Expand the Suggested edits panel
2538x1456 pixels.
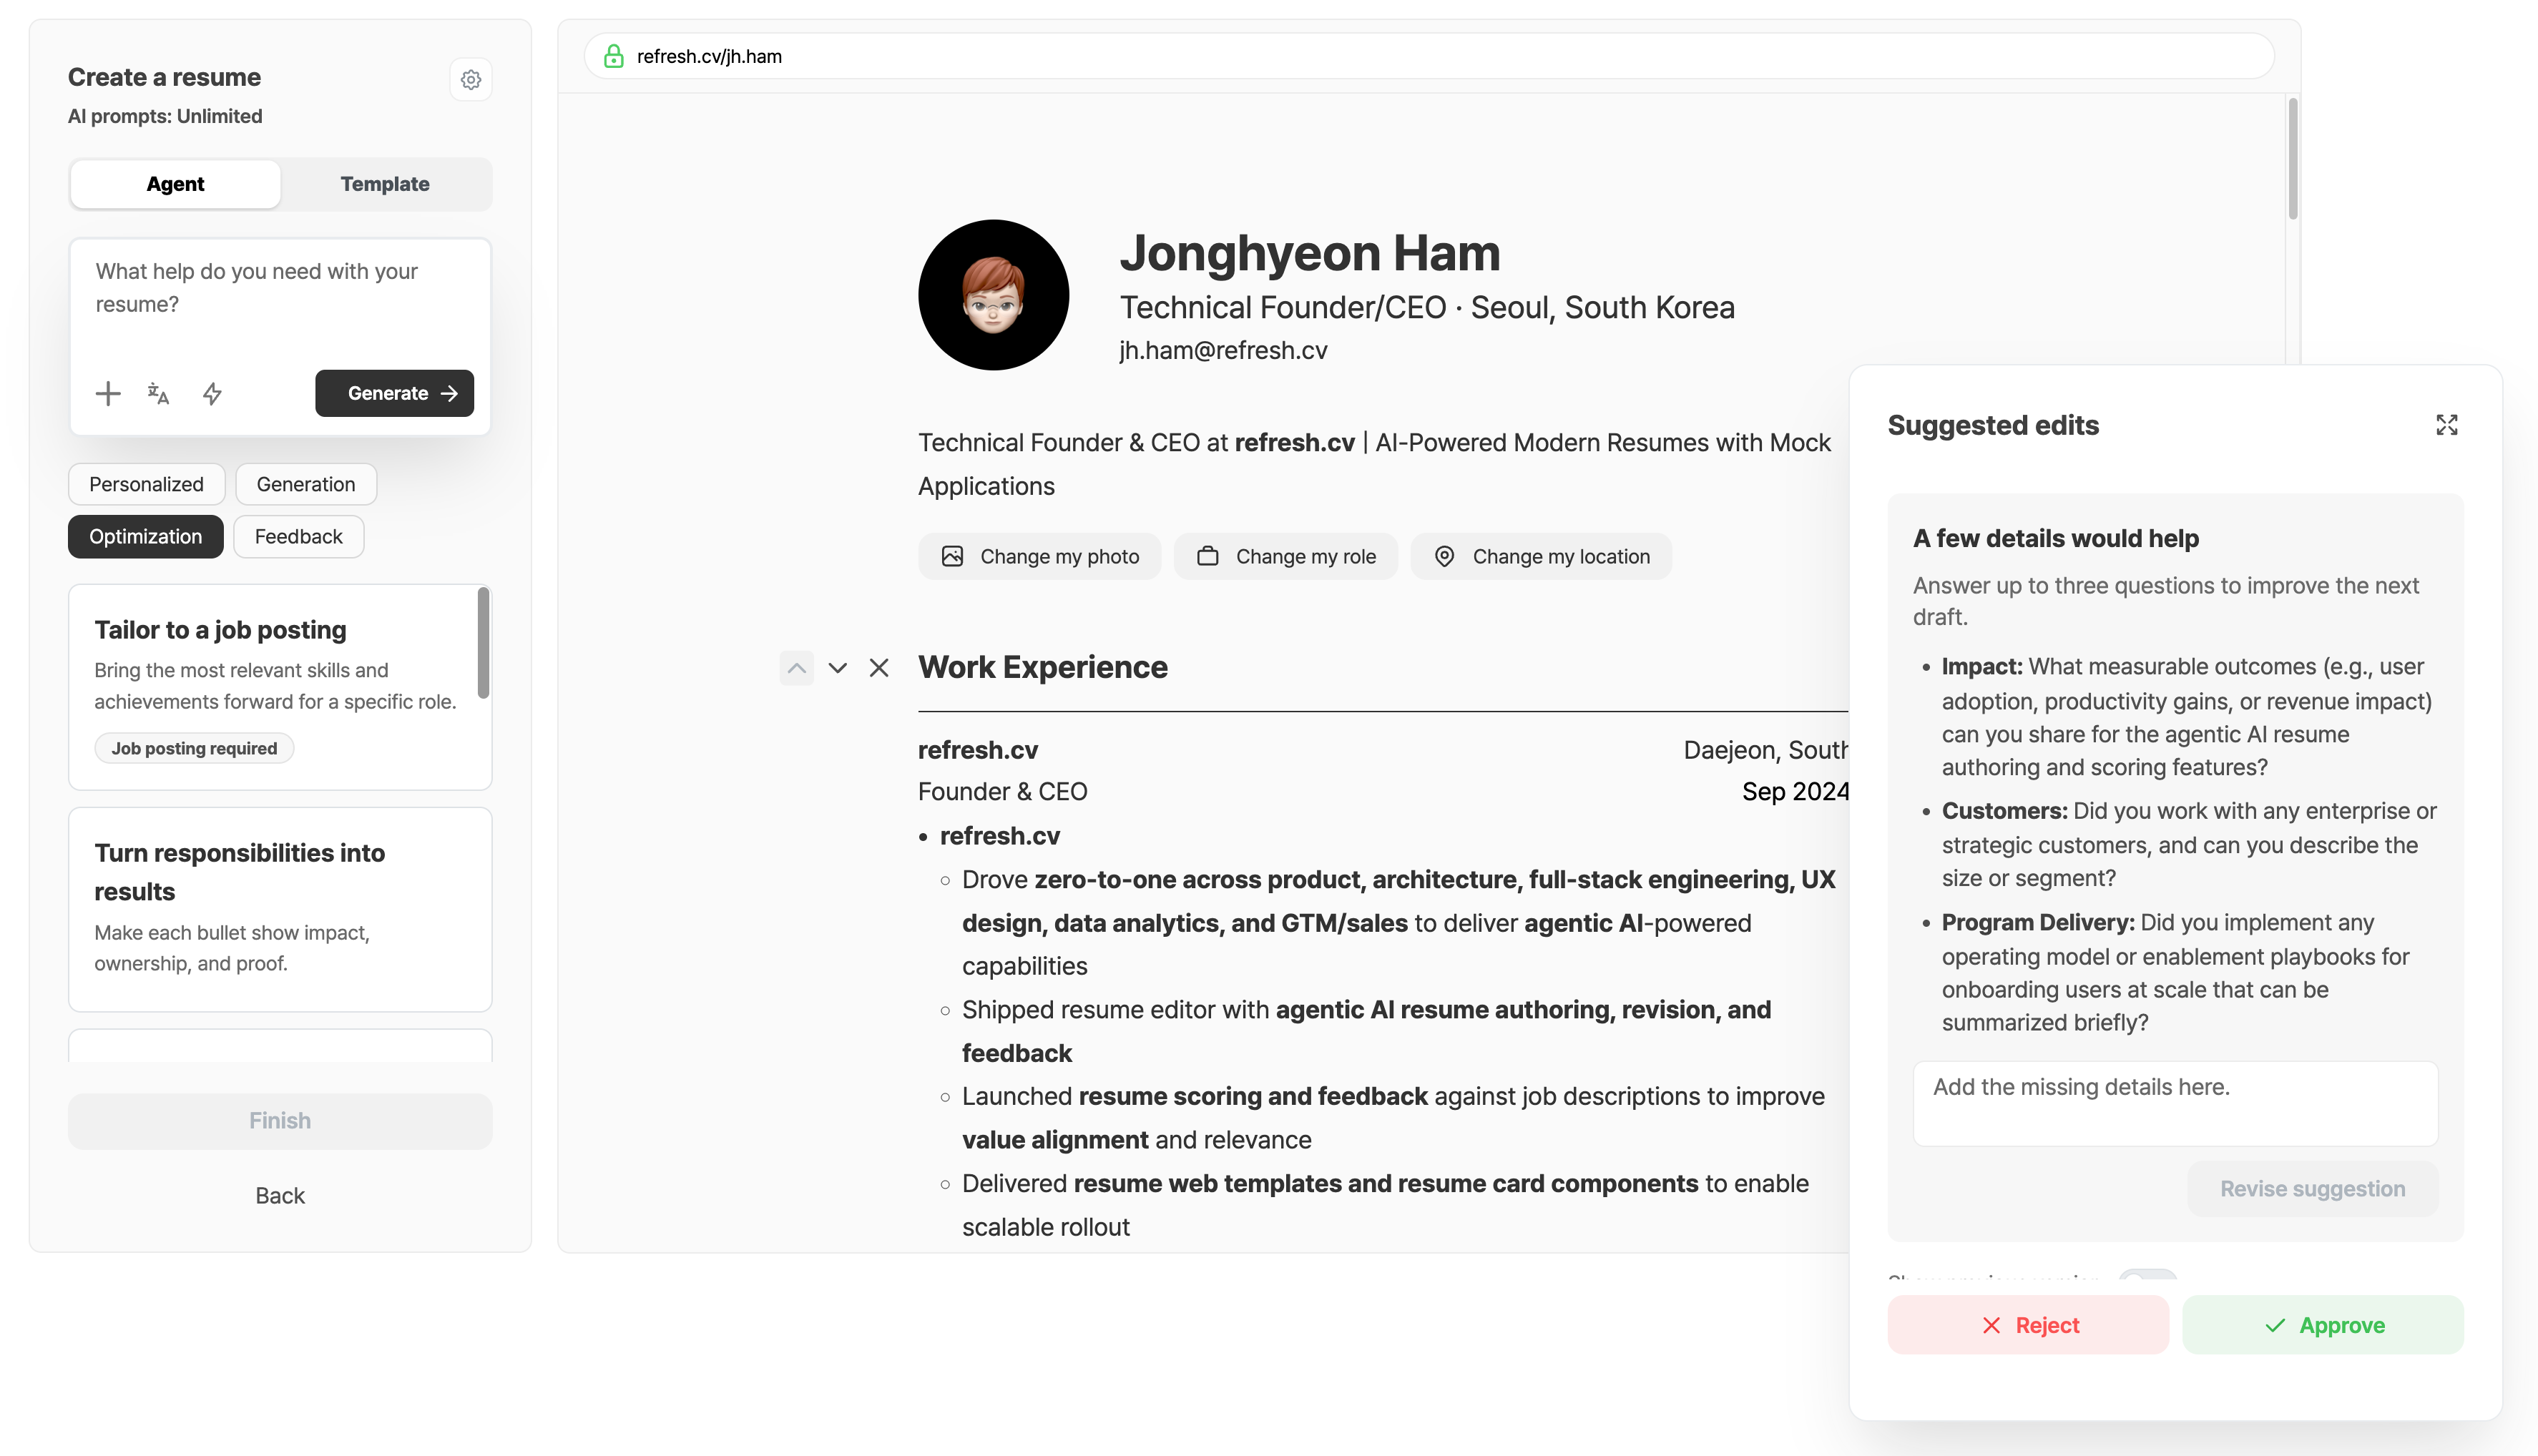2446,426
